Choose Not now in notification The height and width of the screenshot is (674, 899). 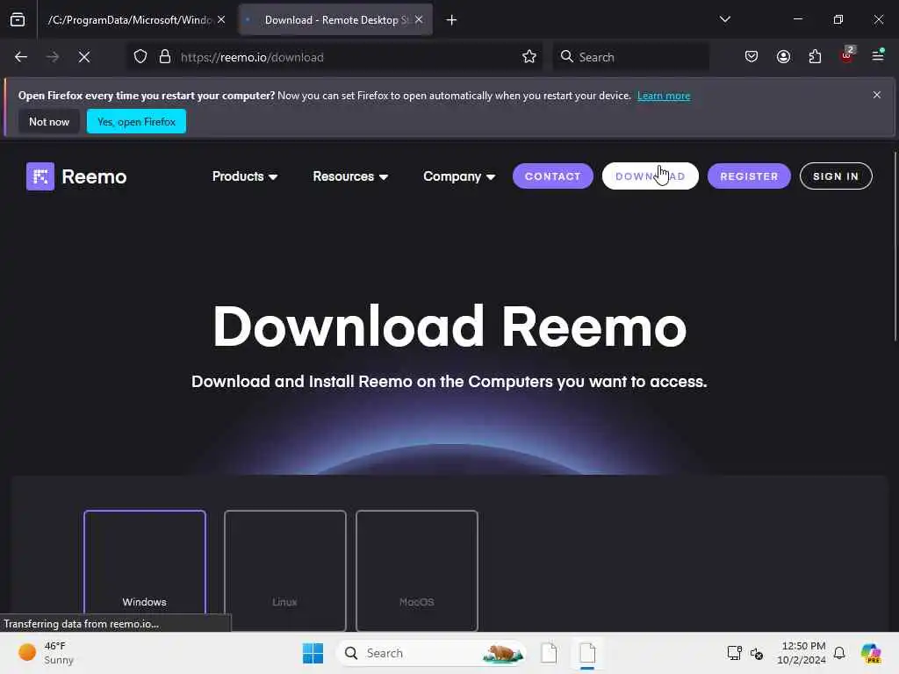(x=49, y=121)
